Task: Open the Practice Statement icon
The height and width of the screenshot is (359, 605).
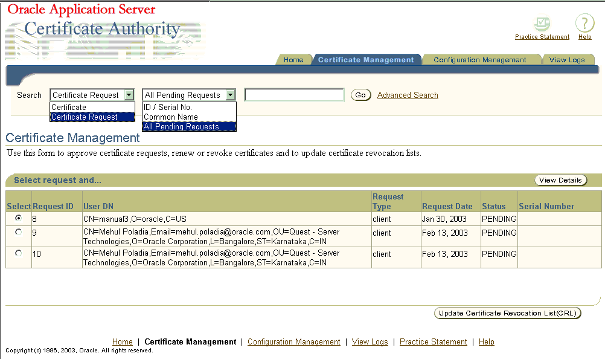Action: (x=542, y=24)
